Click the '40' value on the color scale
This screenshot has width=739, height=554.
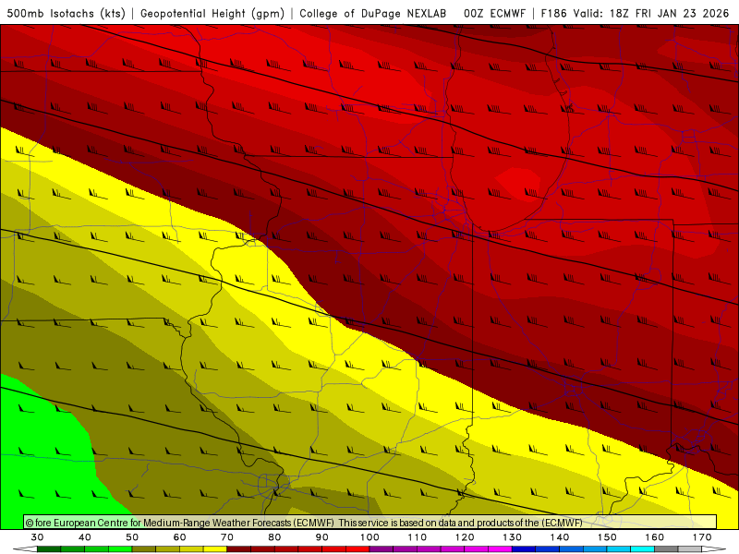pyautogui.click(x=85, y=537)
